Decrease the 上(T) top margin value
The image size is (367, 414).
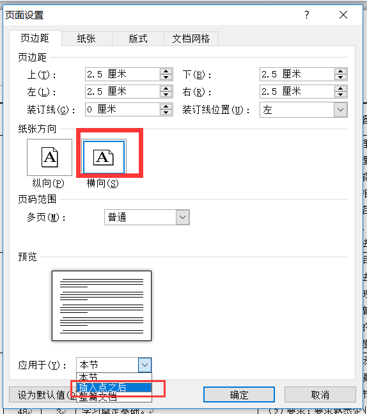[x=166, y=77]
